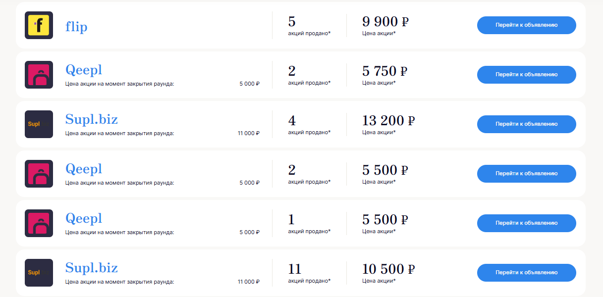Viewport: 603px width, 297px height.
Task: Click the Qeepl logo priced 5 750 ₽
Action: point(39,75)
